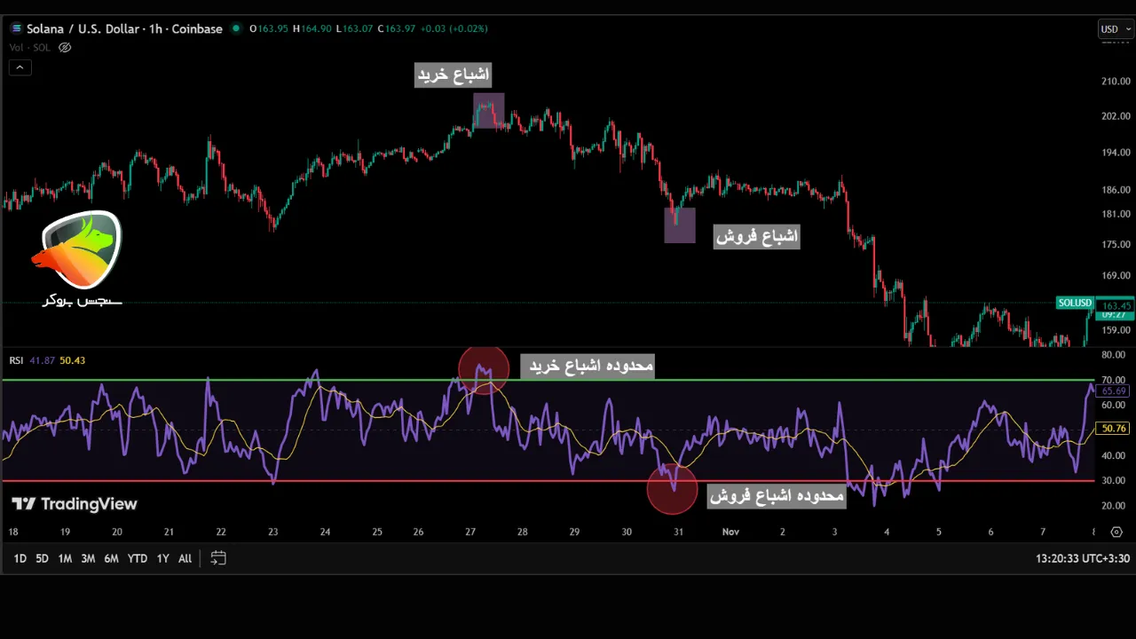The width and height of the screenshot is (1136, 639).
Task: Select the YTD time range
Action: (x=137, y=559)
